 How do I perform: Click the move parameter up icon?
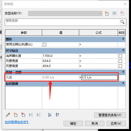31,115
